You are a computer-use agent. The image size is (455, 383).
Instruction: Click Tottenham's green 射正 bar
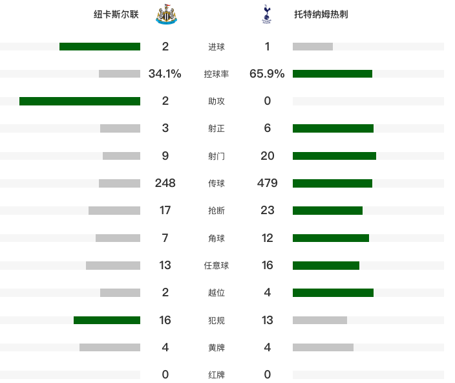(x=333, y=128)
